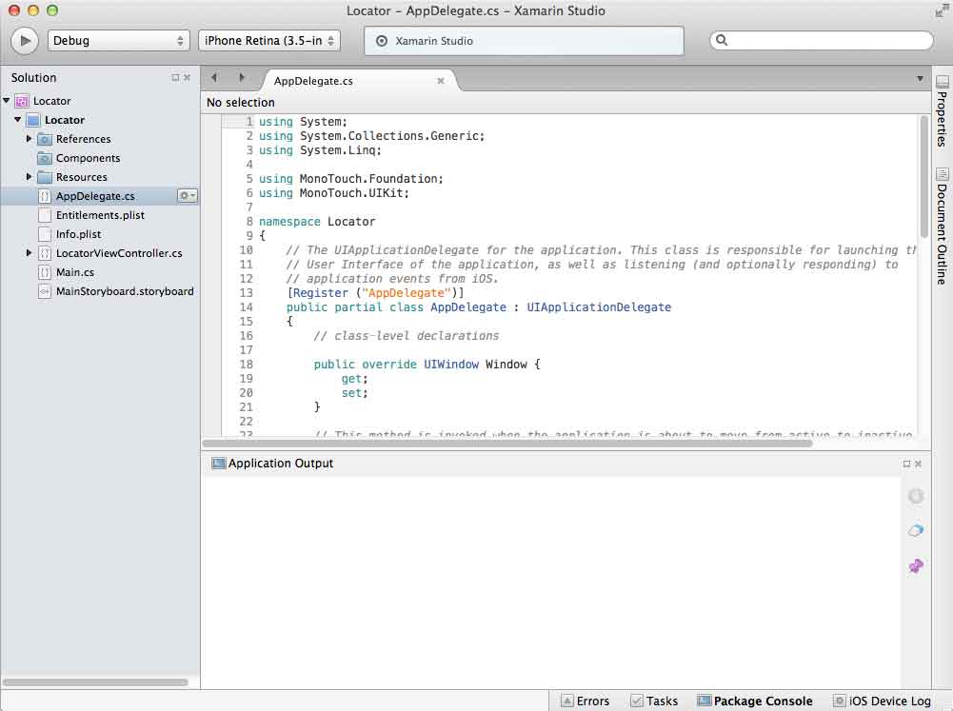Close the Solution pad

188,77
